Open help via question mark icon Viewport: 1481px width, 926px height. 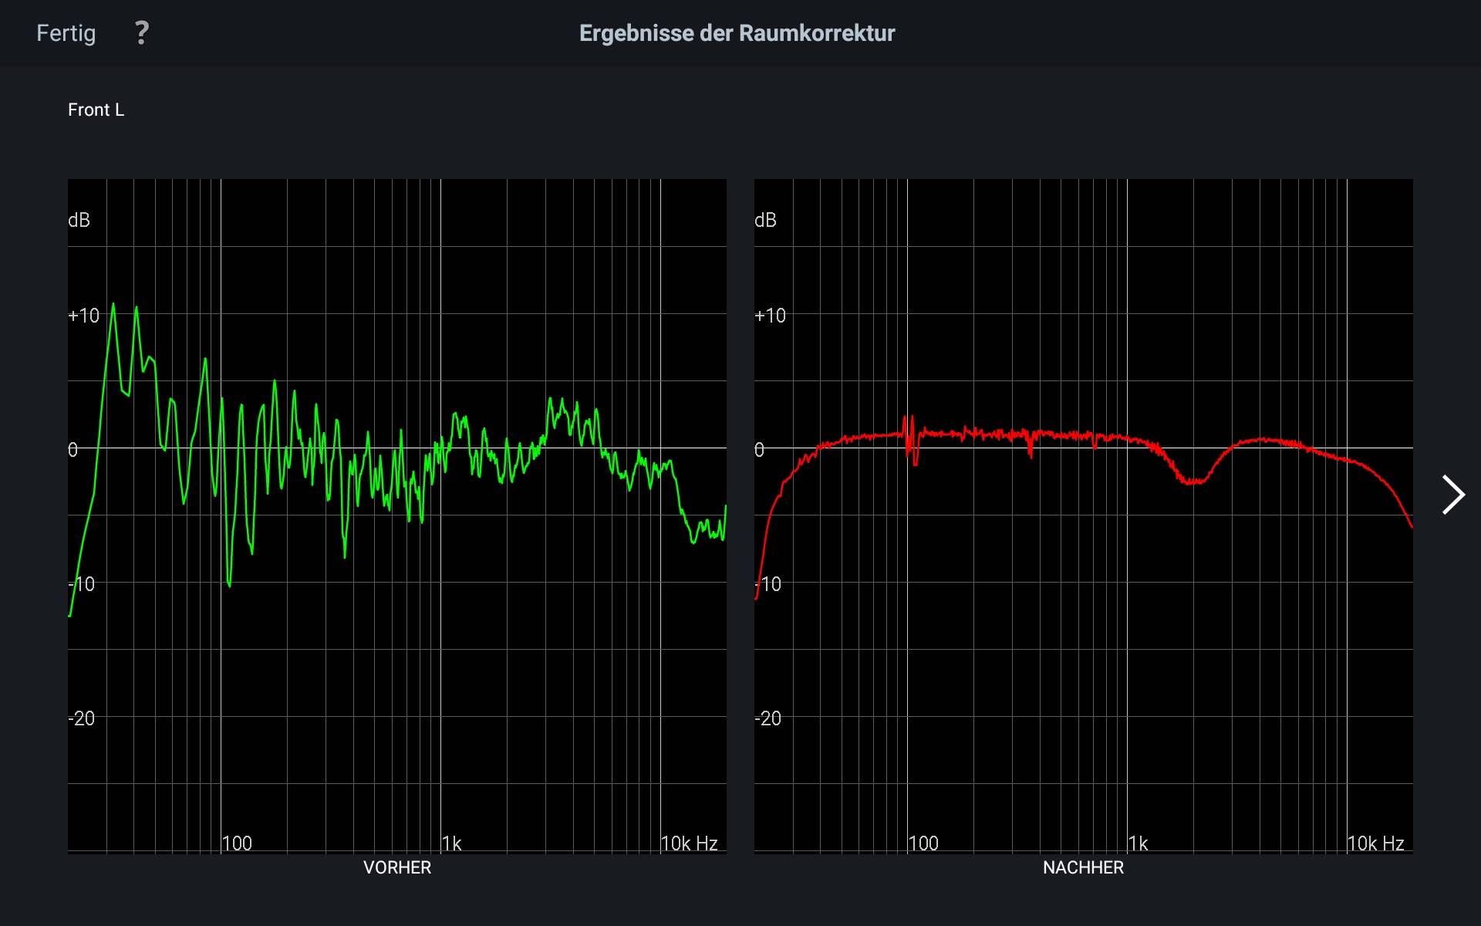(x=141, y=33)
